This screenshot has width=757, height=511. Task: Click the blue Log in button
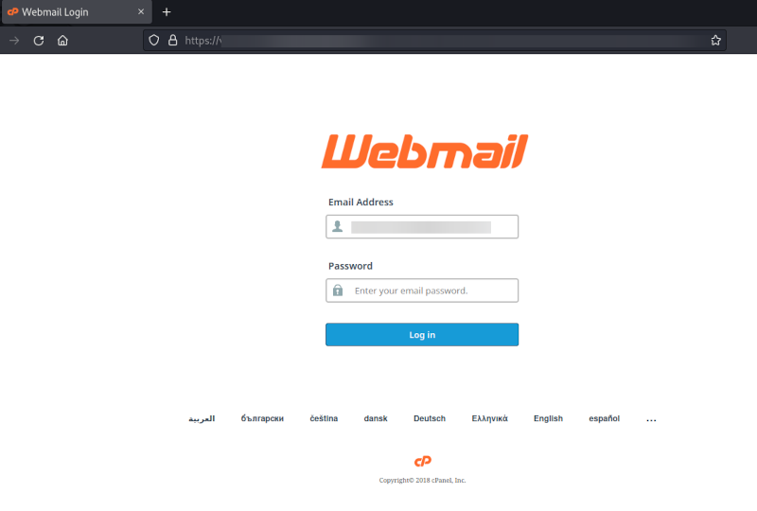pos(422,335)
